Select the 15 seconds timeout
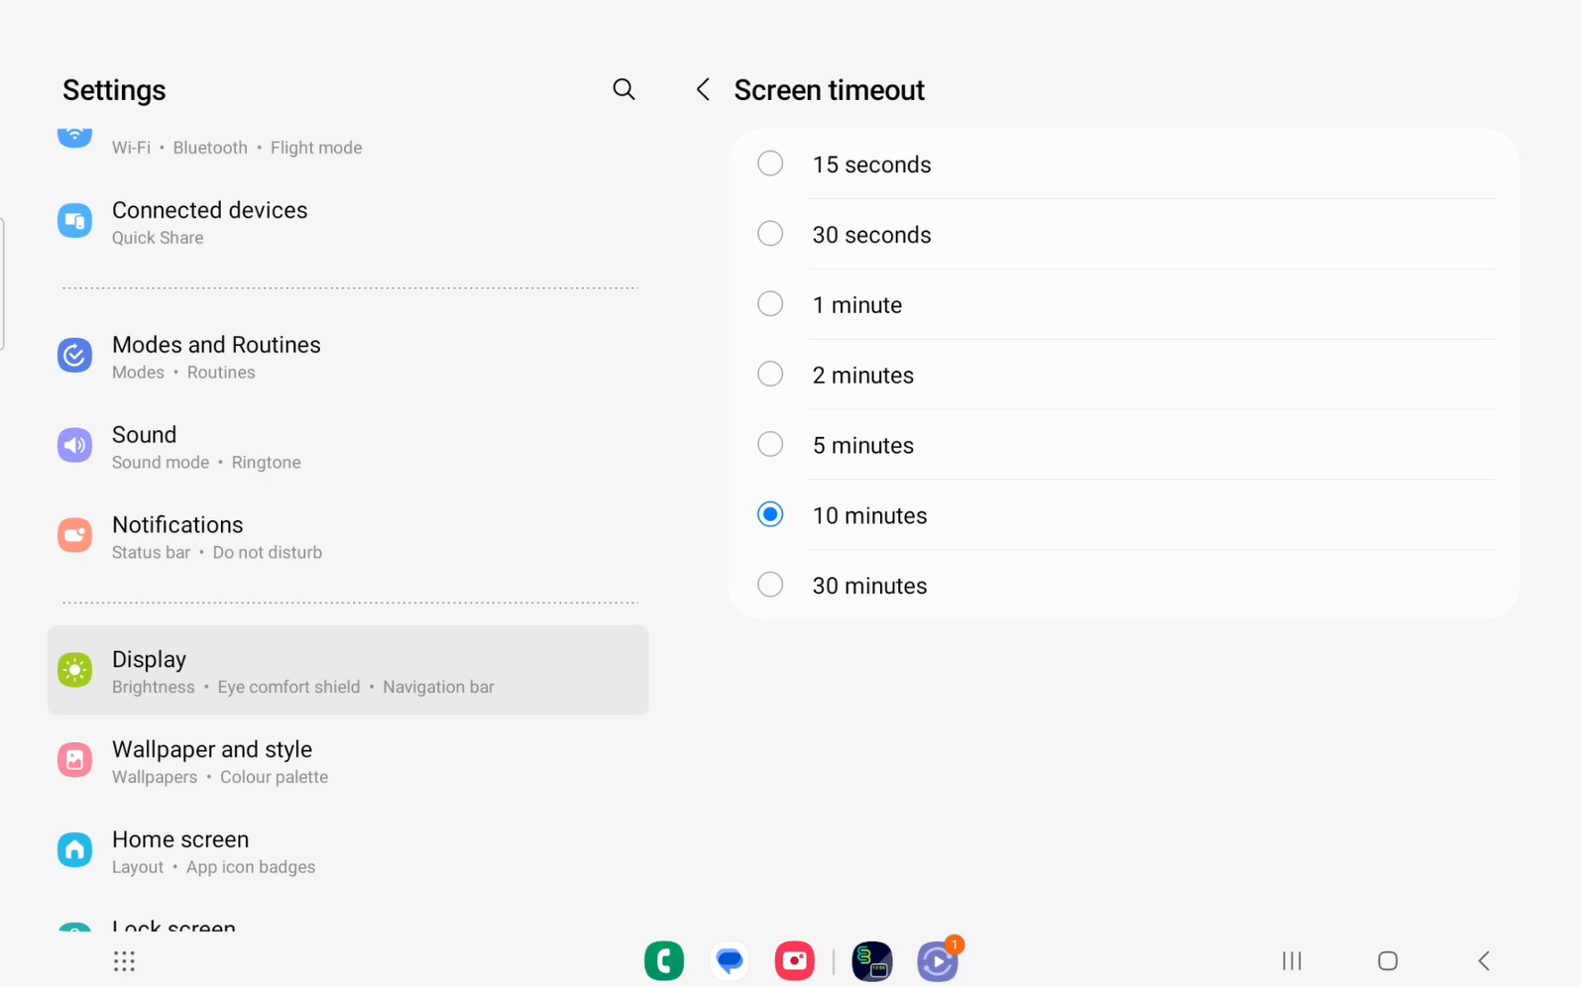Image resolution: width=1581 pixels, height=987 pixels. (x=770, y=164)
